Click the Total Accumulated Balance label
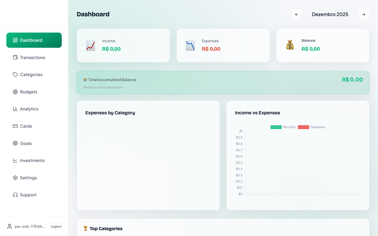Screen dimensions: 378x236 tap(112, 80)
